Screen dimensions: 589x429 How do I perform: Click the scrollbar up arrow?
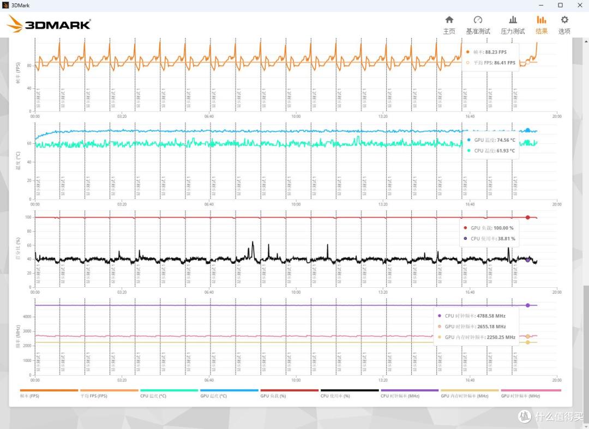click(x=586, y=40)
